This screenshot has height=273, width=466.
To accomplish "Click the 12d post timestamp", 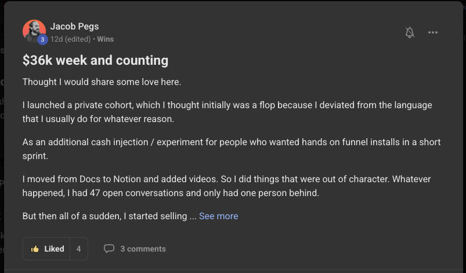I will (x=56, y=39).
